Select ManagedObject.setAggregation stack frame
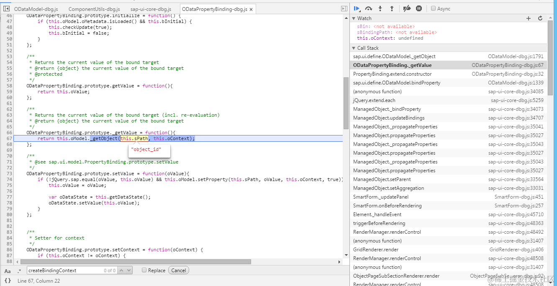Screen dimensions: 557x286 [448, 188]
